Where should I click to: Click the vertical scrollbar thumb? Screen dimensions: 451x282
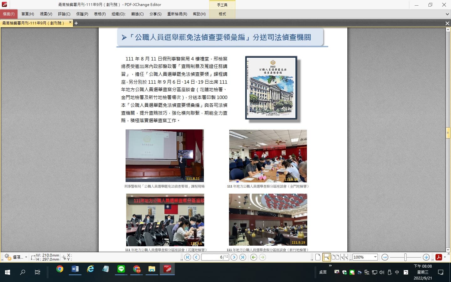click(x=448, y=133)
